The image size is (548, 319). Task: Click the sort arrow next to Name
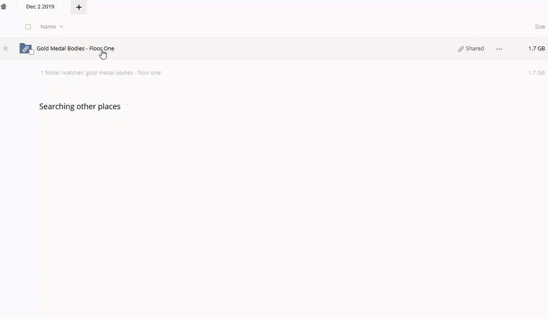tap(61, 27)
